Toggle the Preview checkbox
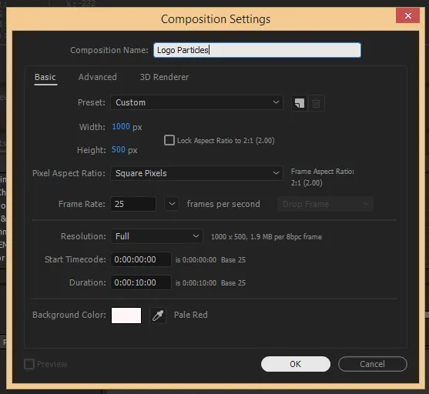This screenshot has height=394, width=429. coord(29,364)
